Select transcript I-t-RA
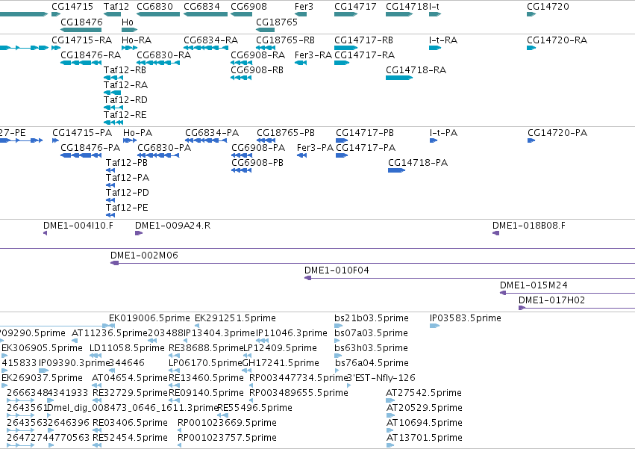 (443, 40)
